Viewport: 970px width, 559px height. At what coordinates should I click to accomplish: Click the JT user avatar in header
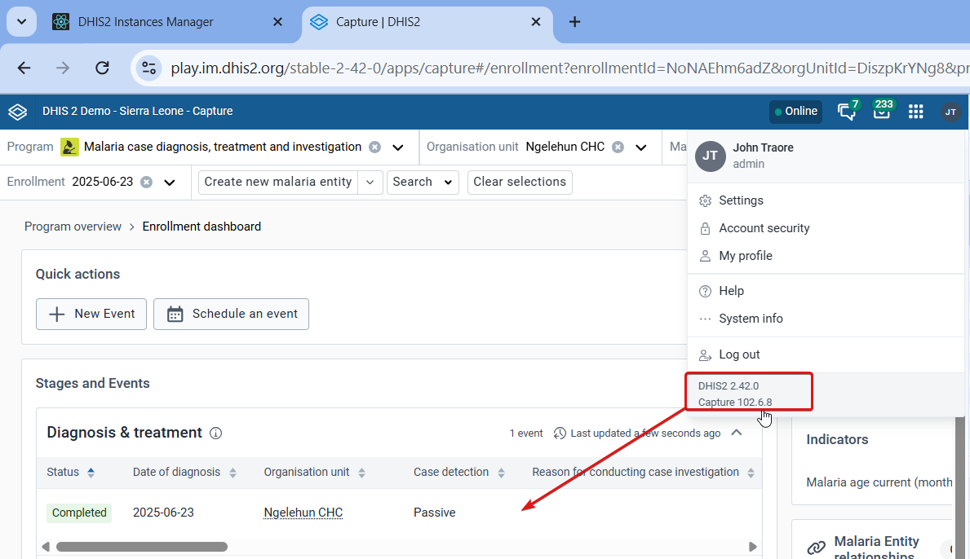[x=950, y=112]
